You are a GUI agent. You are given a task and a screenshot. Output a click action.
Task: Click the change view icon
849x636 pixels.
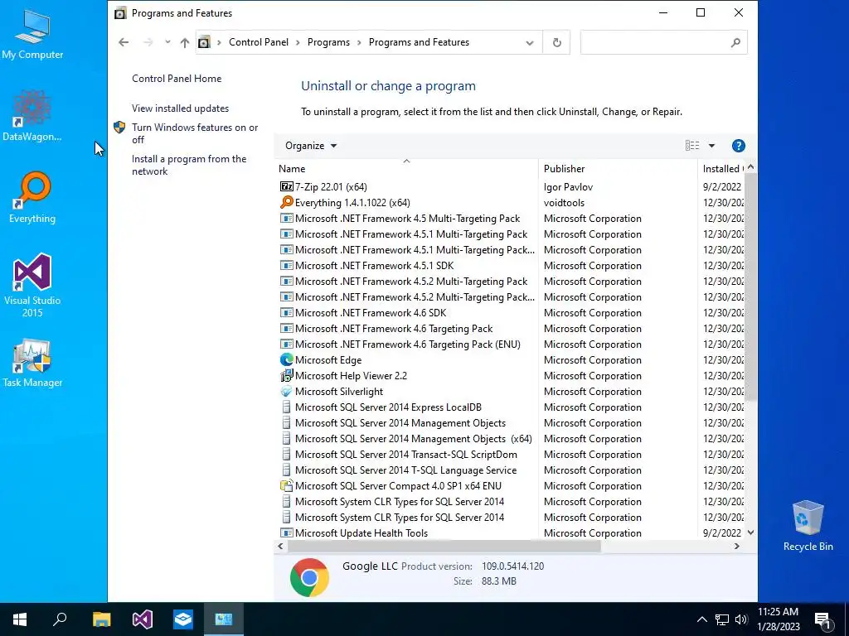[x=692, y=146]
